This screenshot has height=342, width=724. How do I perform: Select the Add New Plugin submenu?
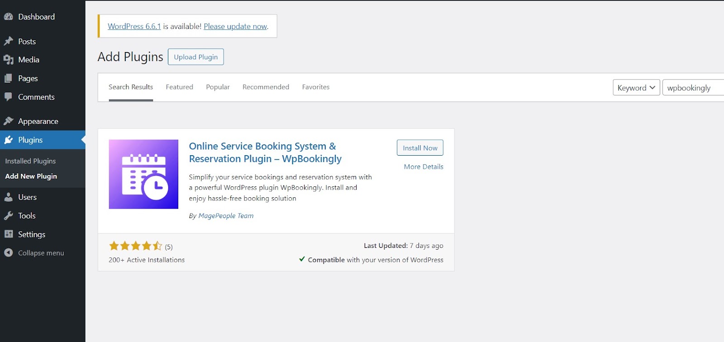point(31,176)
